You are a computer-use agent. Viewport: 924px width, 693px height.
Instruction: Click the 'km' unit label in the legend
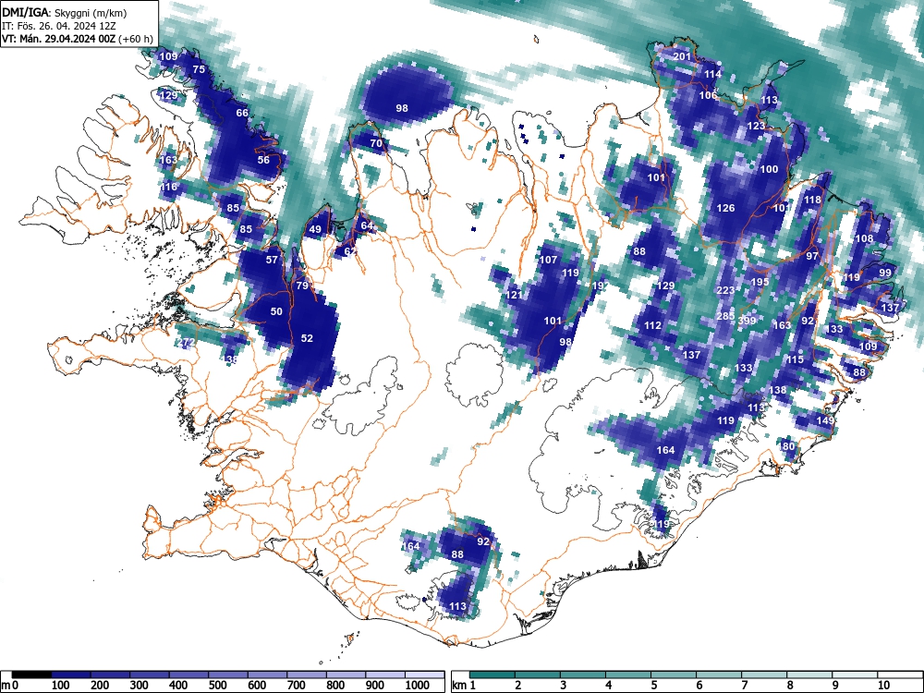tap(459, 686)
